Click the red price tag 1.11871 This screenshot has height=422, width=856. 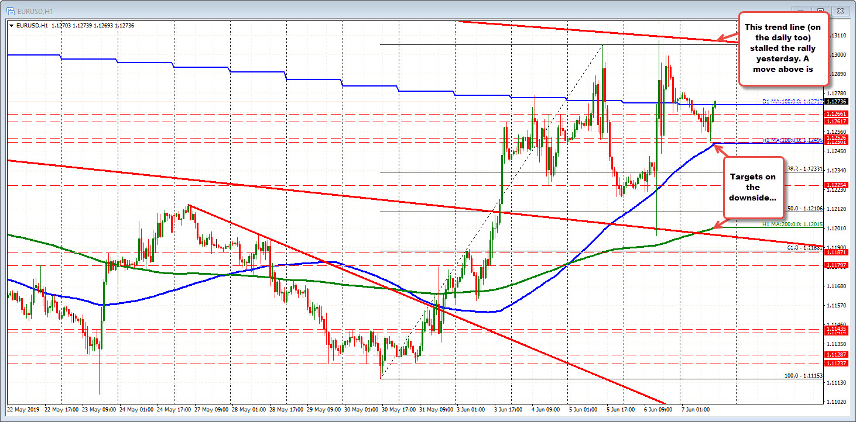click(x=836, y=252)
